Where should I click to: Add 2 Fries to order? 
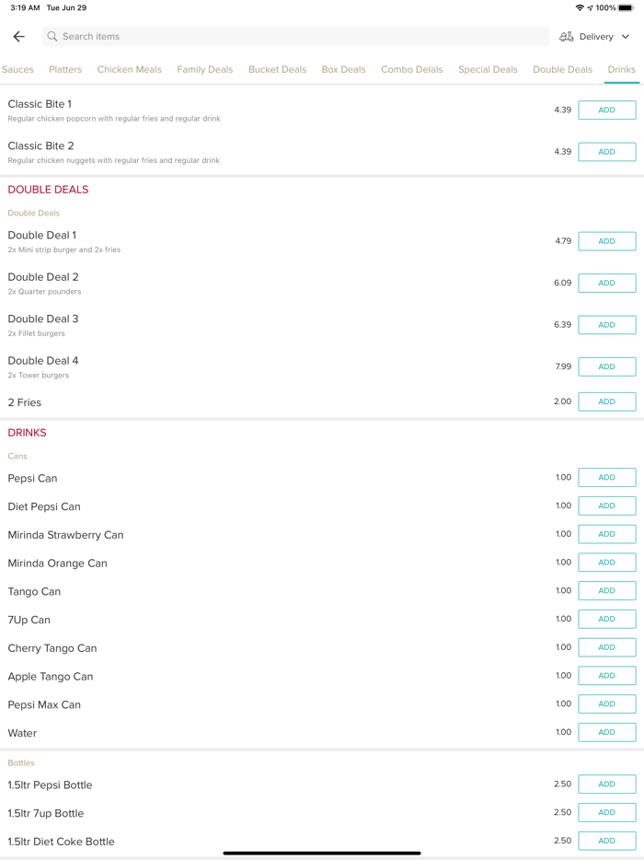tap(606, 402)
